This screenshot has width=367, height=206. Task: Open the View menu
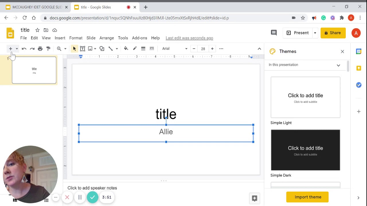[x=46, y=38]
